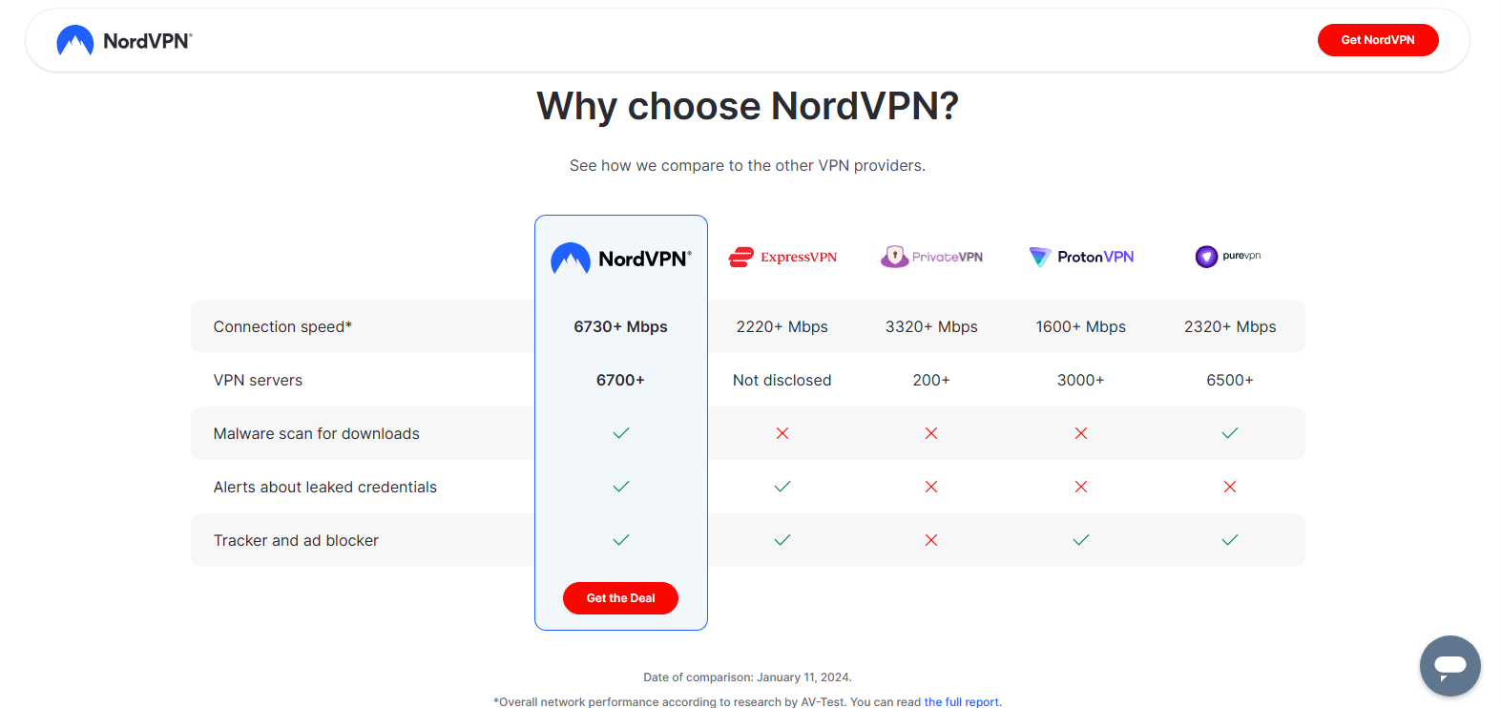Screen dimensions: 1501x708
Task: Click the PrivateVPN logo
Action: coord(931,257)
